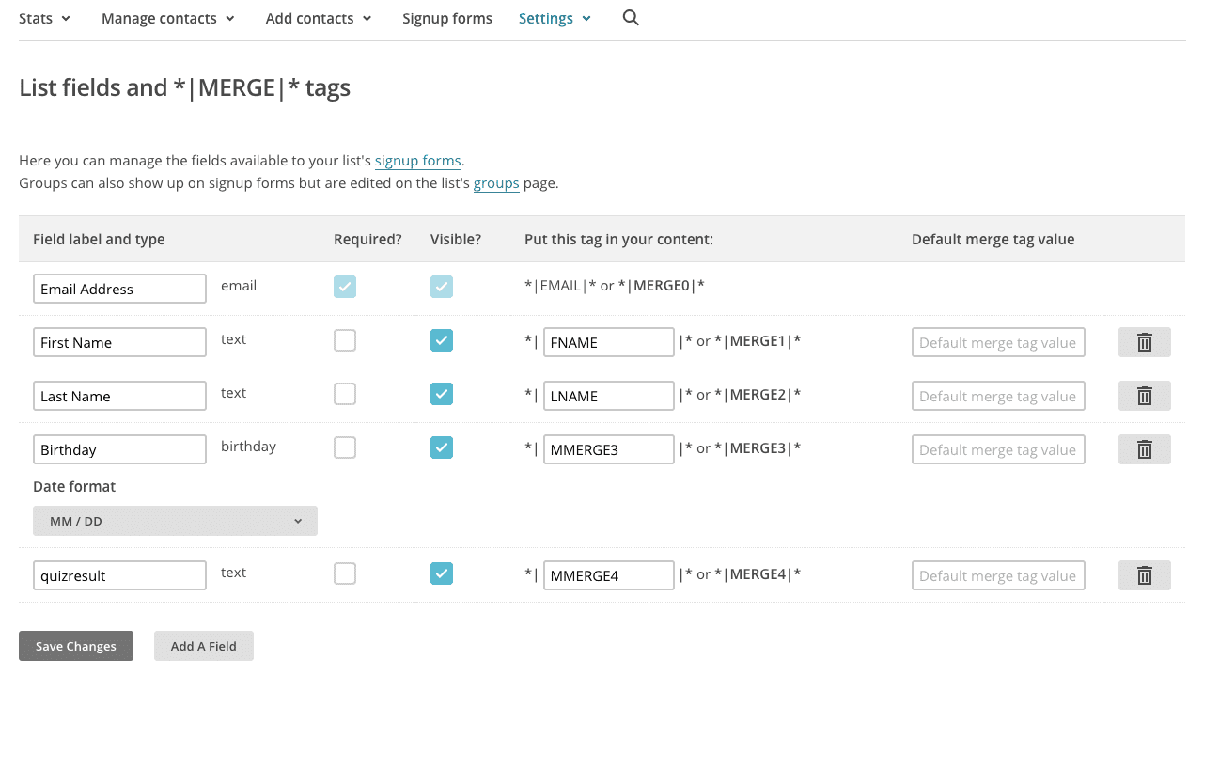Open the search magnifier icon

coord(631,18)
